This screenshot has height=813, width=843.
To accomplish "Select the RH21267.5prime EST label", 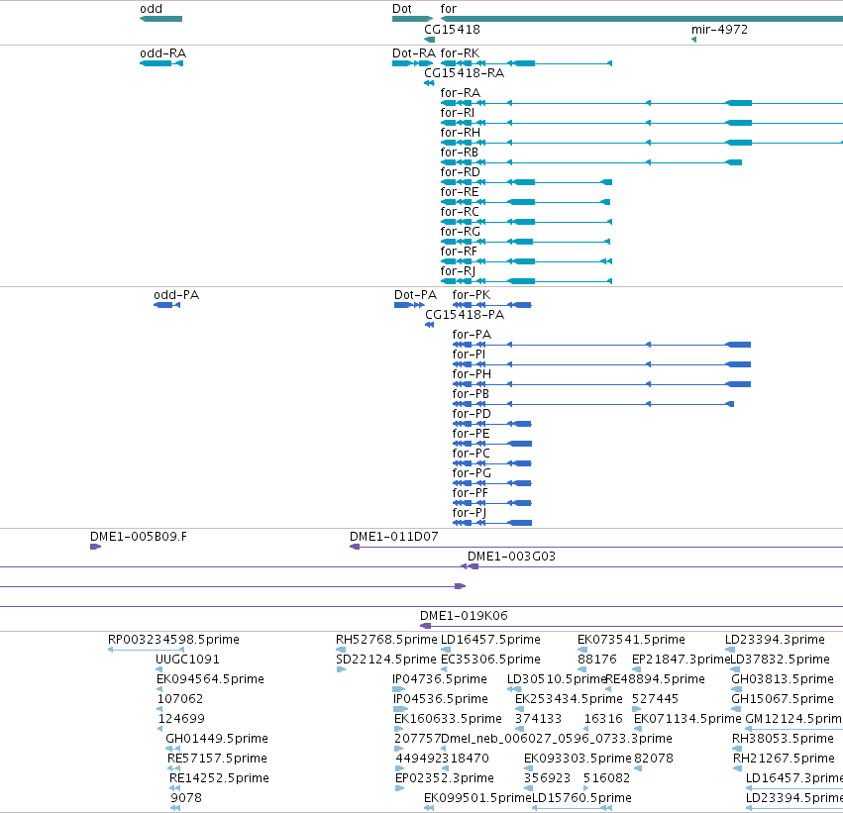I will [784, 759].
